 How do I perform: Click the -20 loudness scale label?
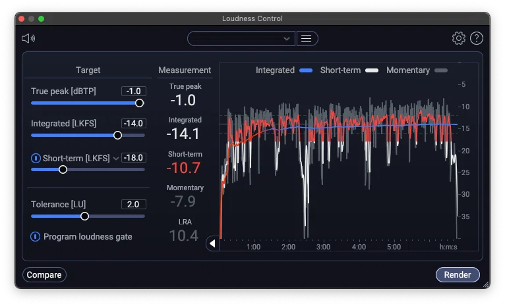tap(463, 151)
